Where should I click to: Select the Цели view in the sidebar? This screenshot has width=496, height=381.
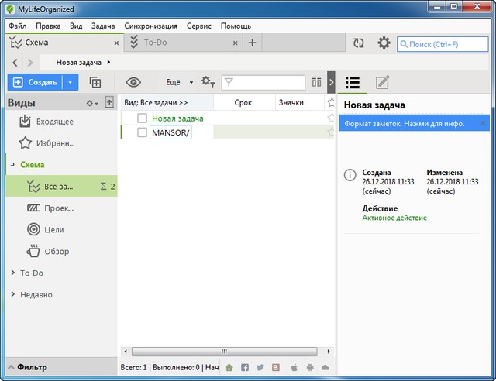pos(54,229)
